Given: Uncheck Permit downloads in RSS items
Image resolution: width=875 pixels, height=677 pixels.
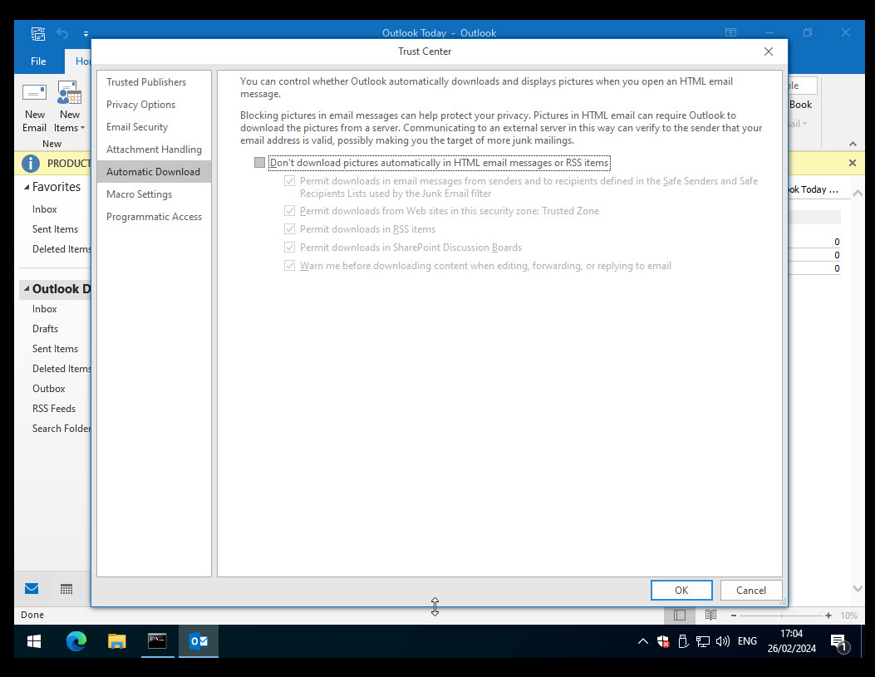Looking at the screenshot, I should click(289, 228).
